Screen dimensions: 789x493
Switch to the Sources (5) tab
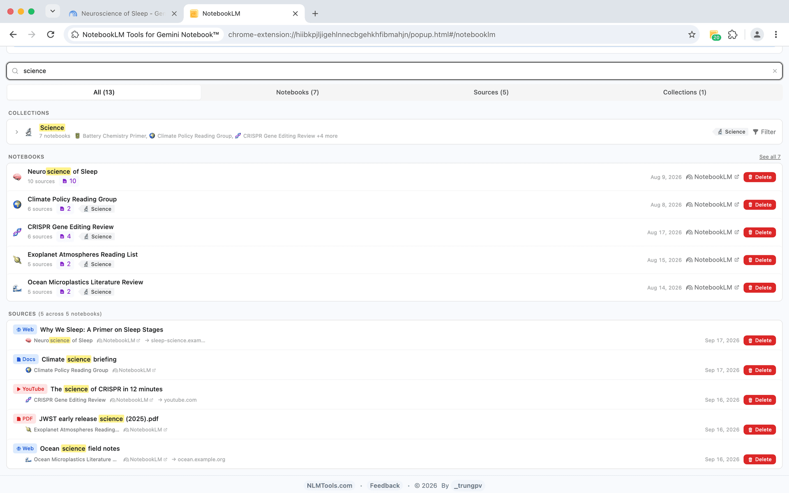point(491,92)
